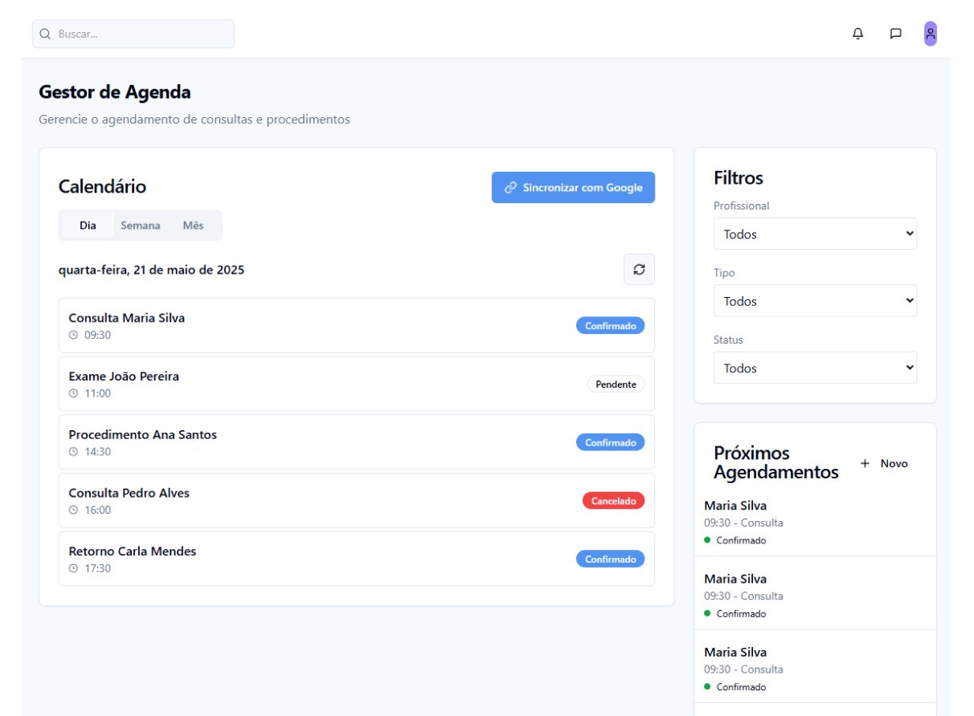The width and height of the screenshot is (974, 716).
Task: Expand the Profissional filter dropdown
Action: [x=815, y=234]
